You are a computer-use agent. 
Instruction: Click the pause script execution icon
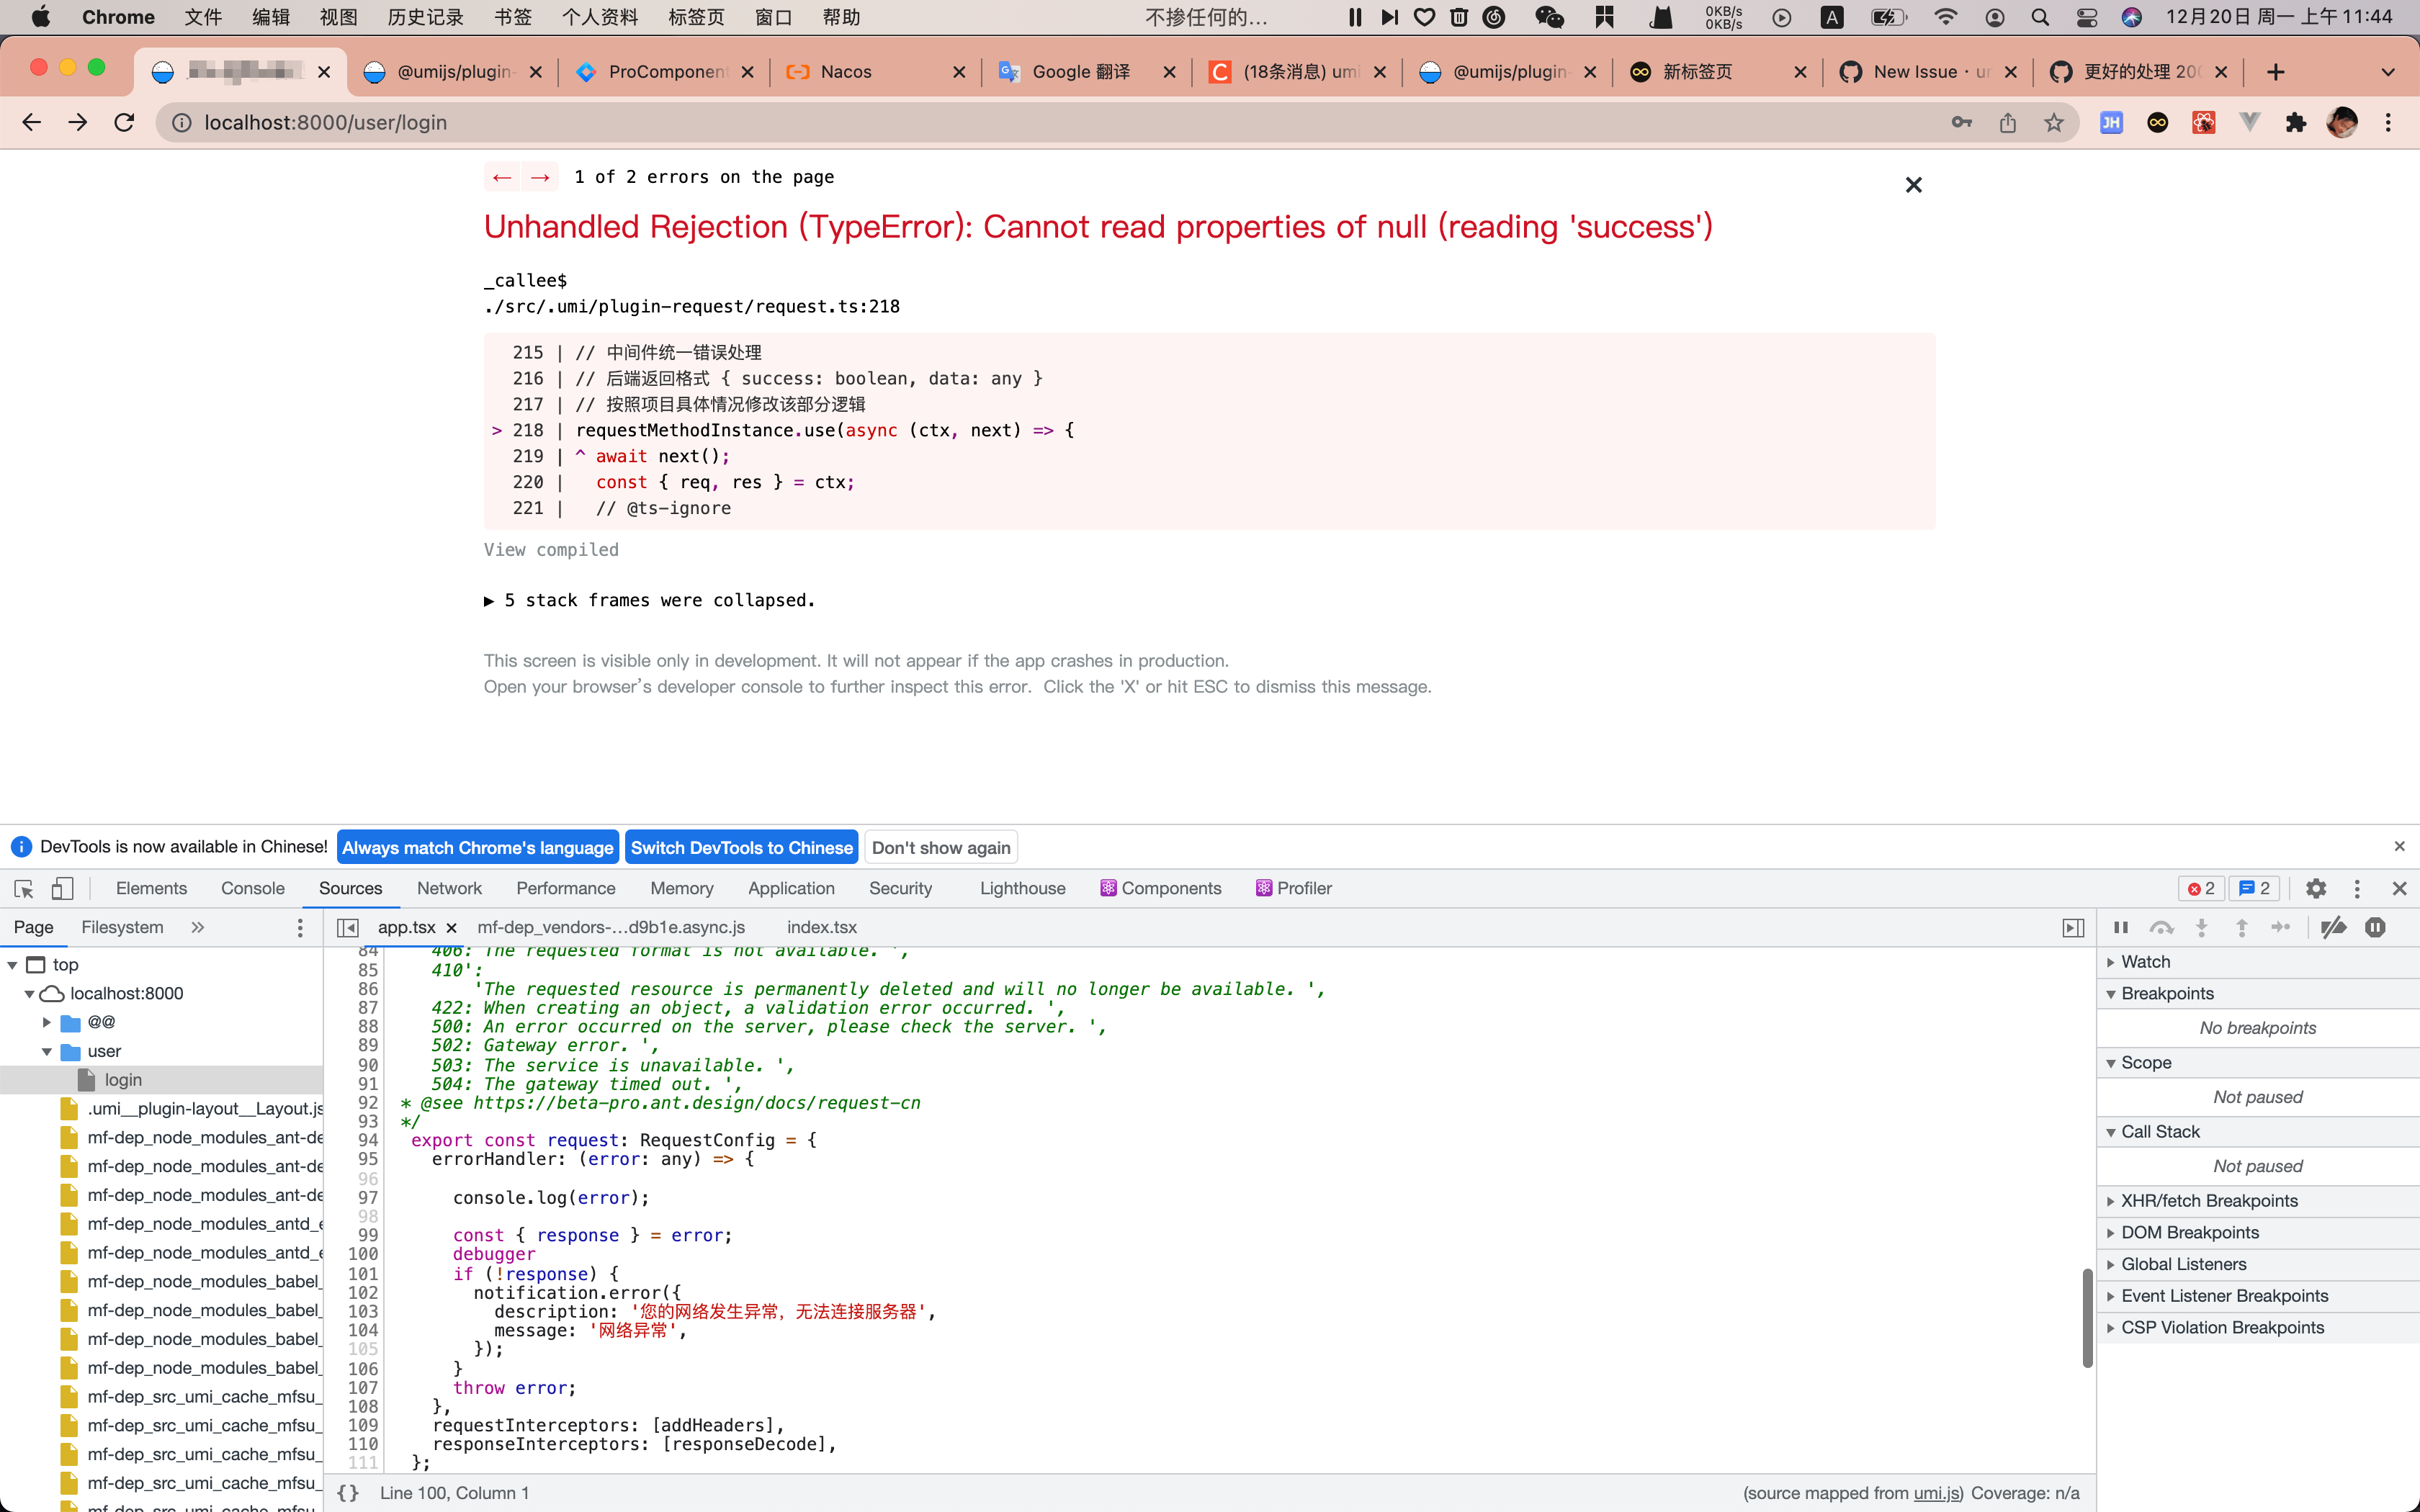pos(2120,927)
